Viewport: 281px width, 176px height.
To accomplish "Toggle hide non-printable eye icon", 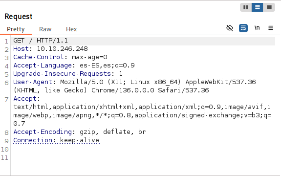I will click(230, 28).
